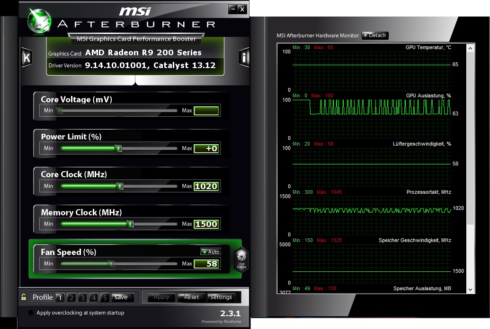This screenshot has width=490, height=329.
Task: Click the GPU Temperatur graph
Action: click(x=372, y=70)
